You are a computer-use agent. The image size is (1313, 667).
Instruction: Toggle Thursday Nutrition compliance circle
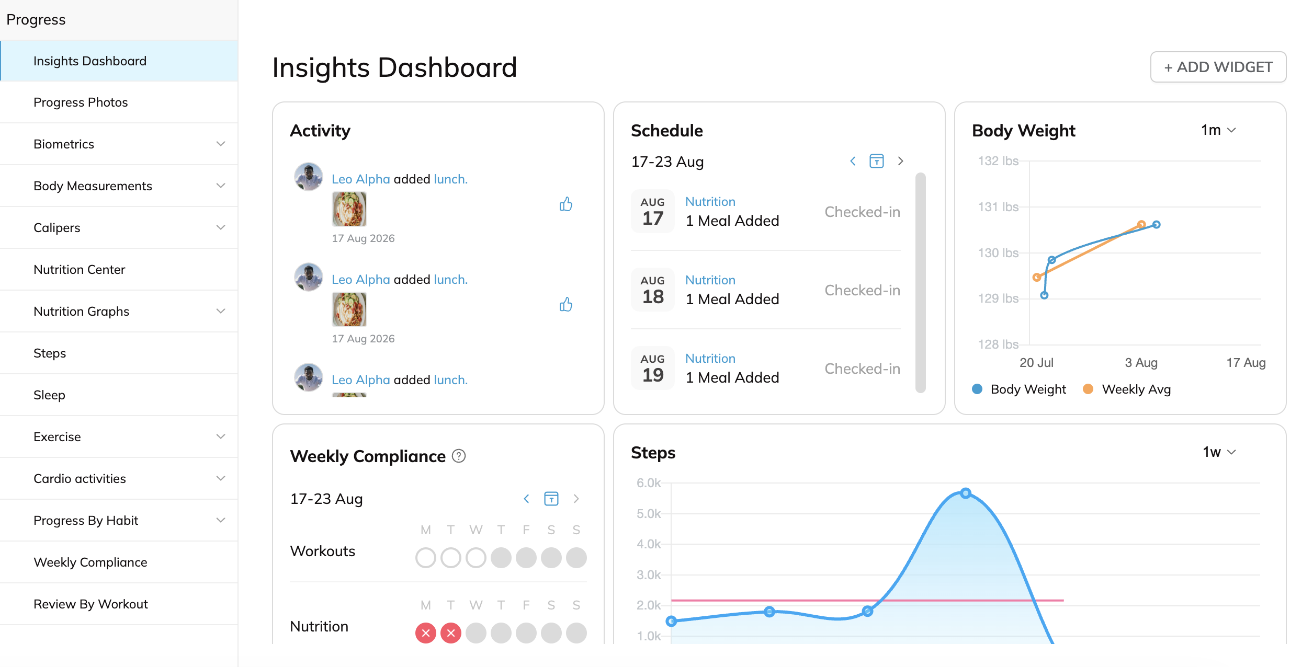coord(501,633)
